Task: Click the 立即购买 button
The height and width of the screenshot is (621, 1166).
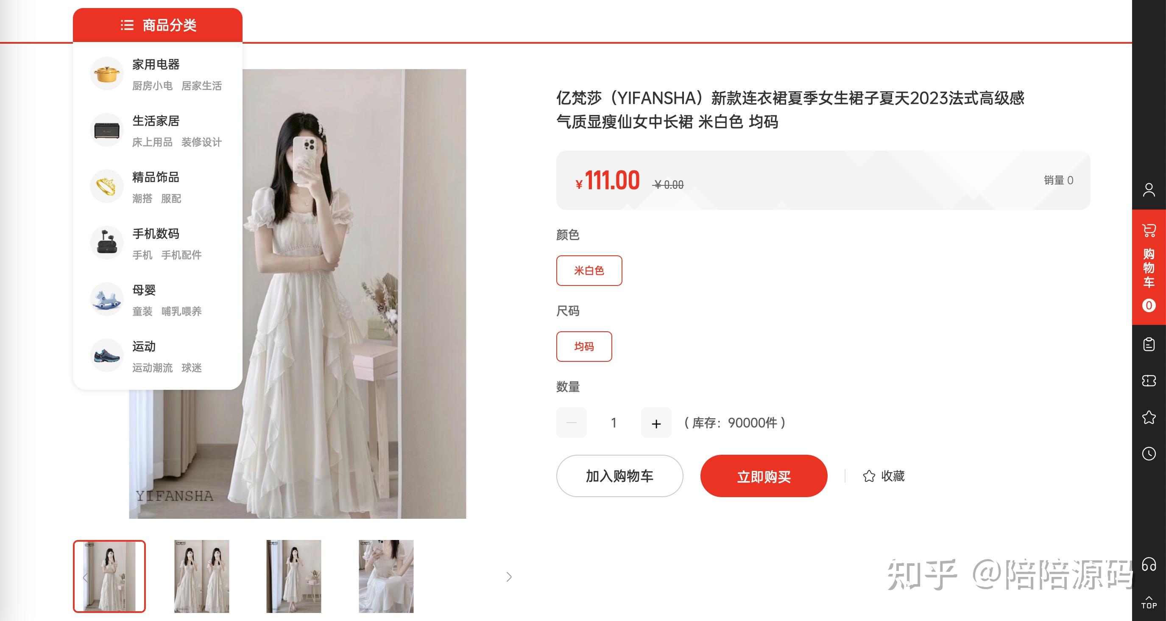Action: pos(764,476)
